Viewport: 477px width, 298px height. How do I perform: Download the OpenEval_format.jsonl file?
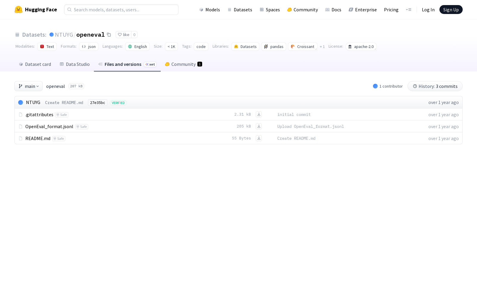point(259,126)
